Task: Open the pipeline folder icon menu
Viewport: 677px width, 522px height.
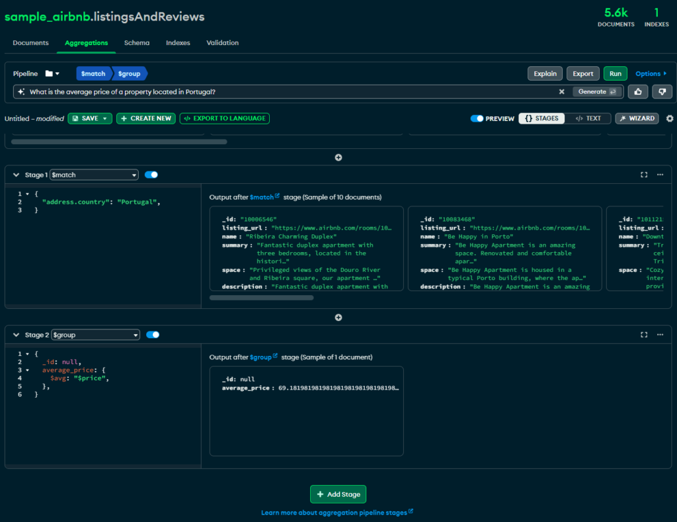Action: (52, 73)
